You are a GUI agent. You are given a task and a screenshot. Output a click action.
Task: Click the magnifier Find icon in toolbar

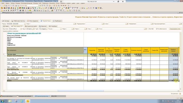(26, 5)
